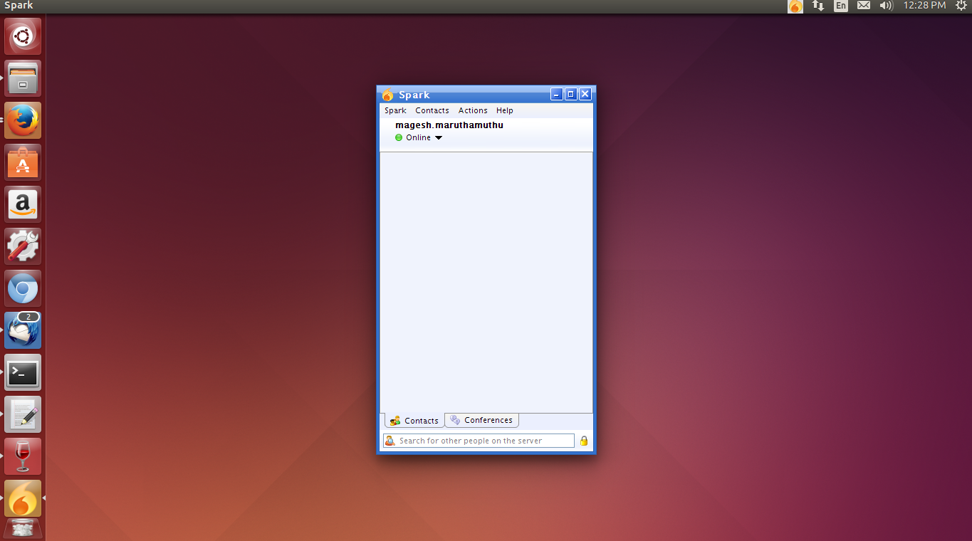Click the magesh.maruthamuthu username
The width and height of the screenshot is (972, 541).
(x=449, y=125)
